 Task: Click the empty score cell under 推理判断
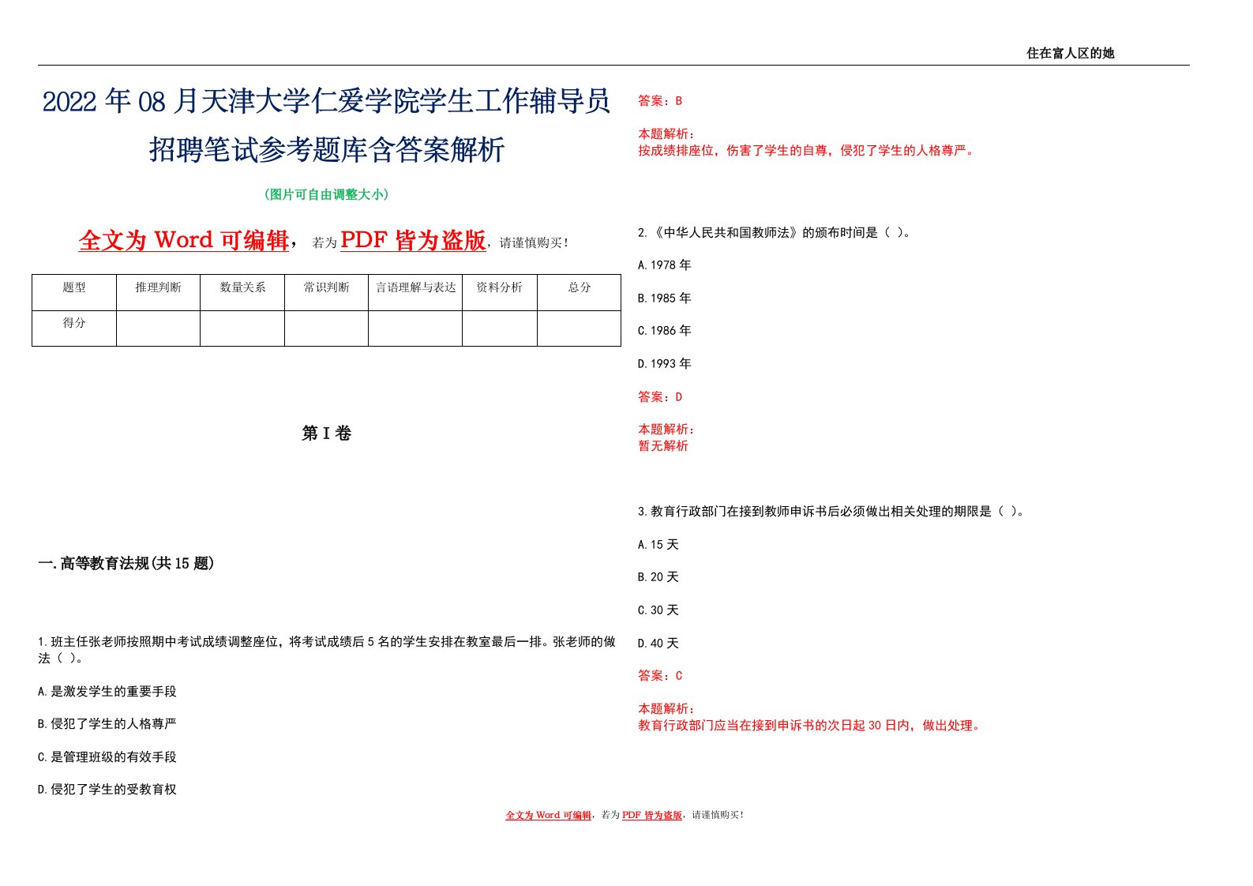(158, 328)
